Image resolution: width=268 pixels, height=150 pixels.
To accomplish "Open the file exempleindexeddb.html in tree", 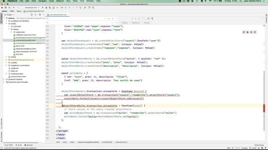I will click(x=26, y=40).
